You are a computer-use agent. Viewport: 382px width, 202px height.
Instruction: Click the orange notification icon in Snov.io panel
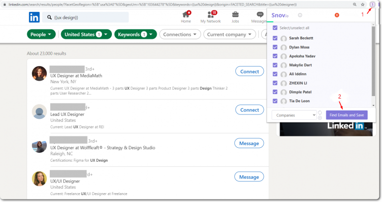tap(337, 15)
